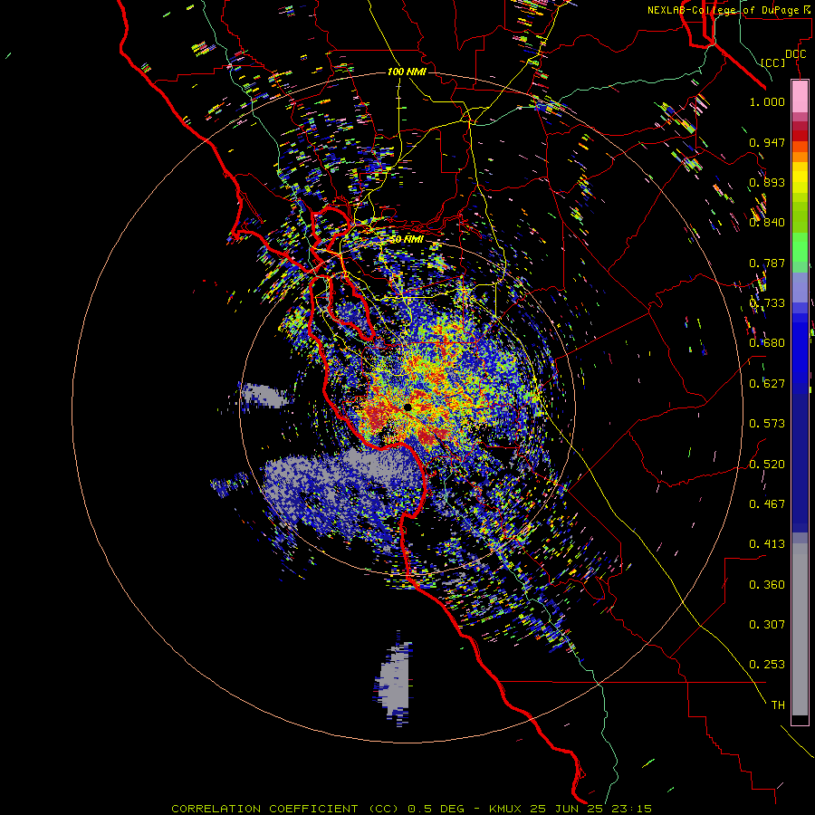Click the 0.947 scale value

[x=767, y=142]
